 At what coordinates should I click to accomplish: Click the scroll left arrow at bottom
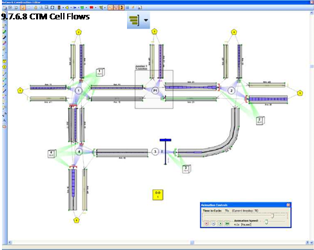coord(10,243)
